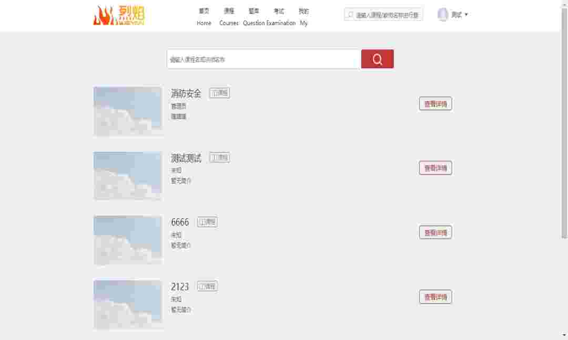The image size is (568, 340).
Task: Go to the Courses menu item
Action: (229, 17)
